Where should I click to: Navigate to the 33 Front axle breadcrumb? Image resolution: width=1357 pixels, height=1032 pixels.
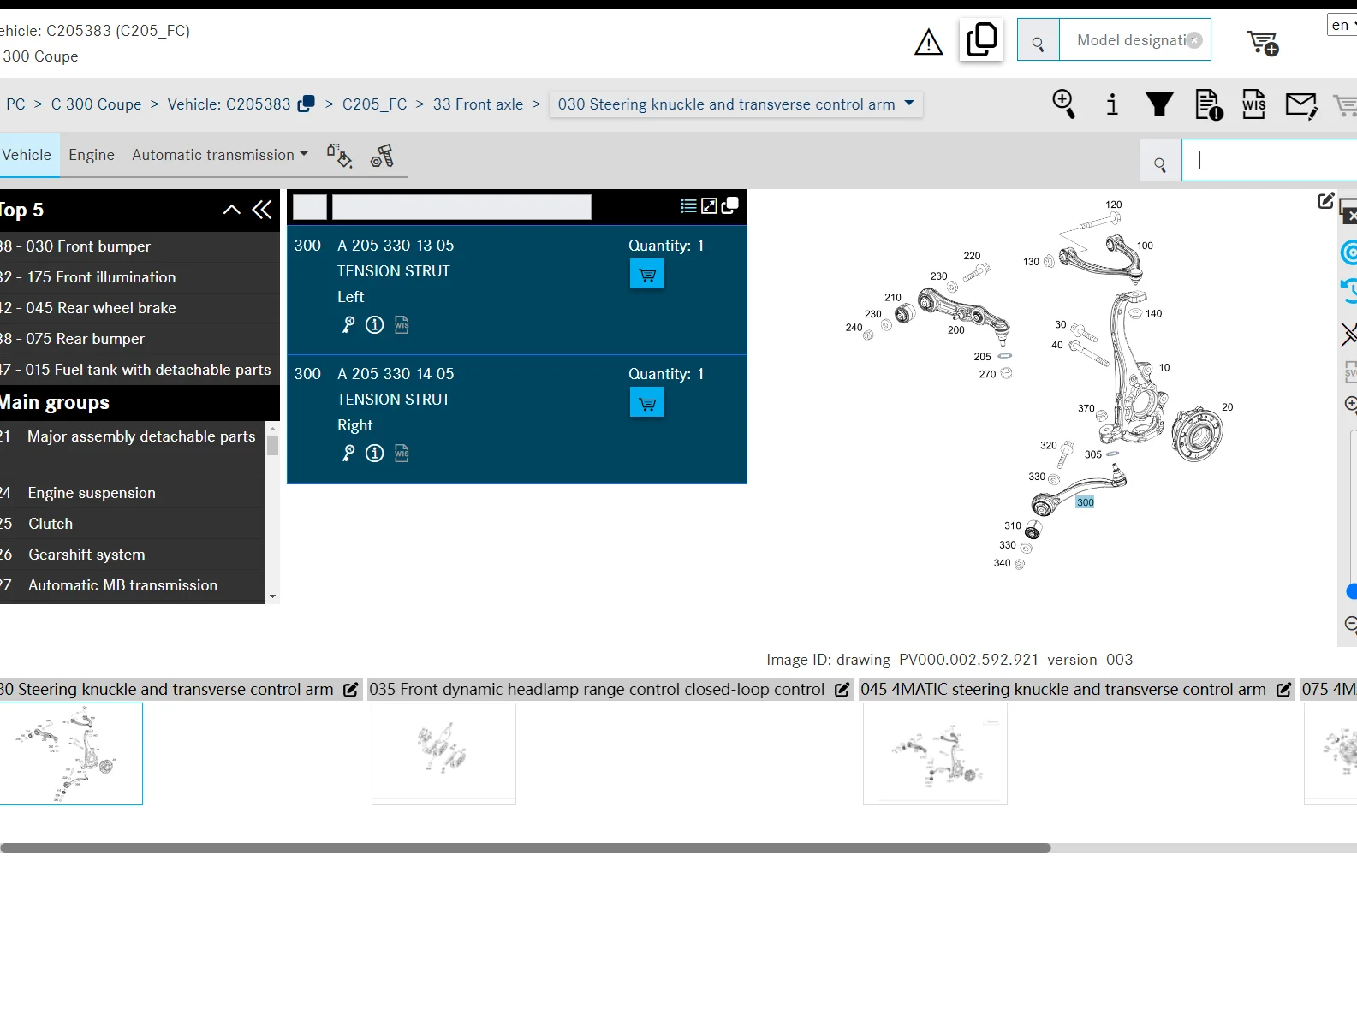pyautogui.click(x=478, y=104)
